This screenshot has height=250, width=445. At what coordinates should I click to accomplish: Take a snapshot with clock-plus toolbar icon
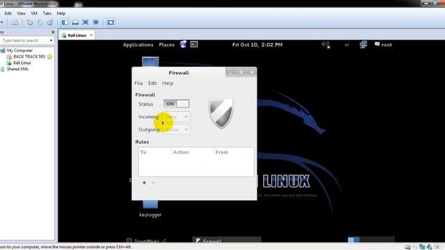point(29,22)
